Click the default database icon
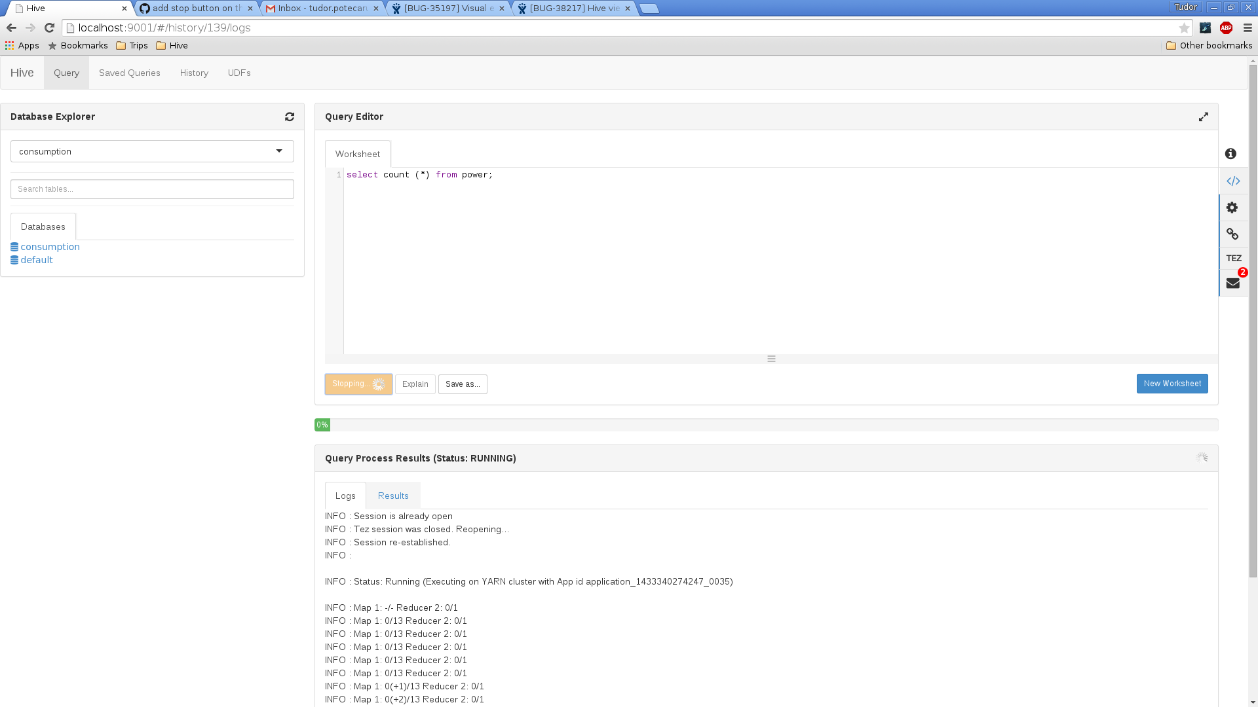The image size is (1258, 707). [x=14, y=260]
